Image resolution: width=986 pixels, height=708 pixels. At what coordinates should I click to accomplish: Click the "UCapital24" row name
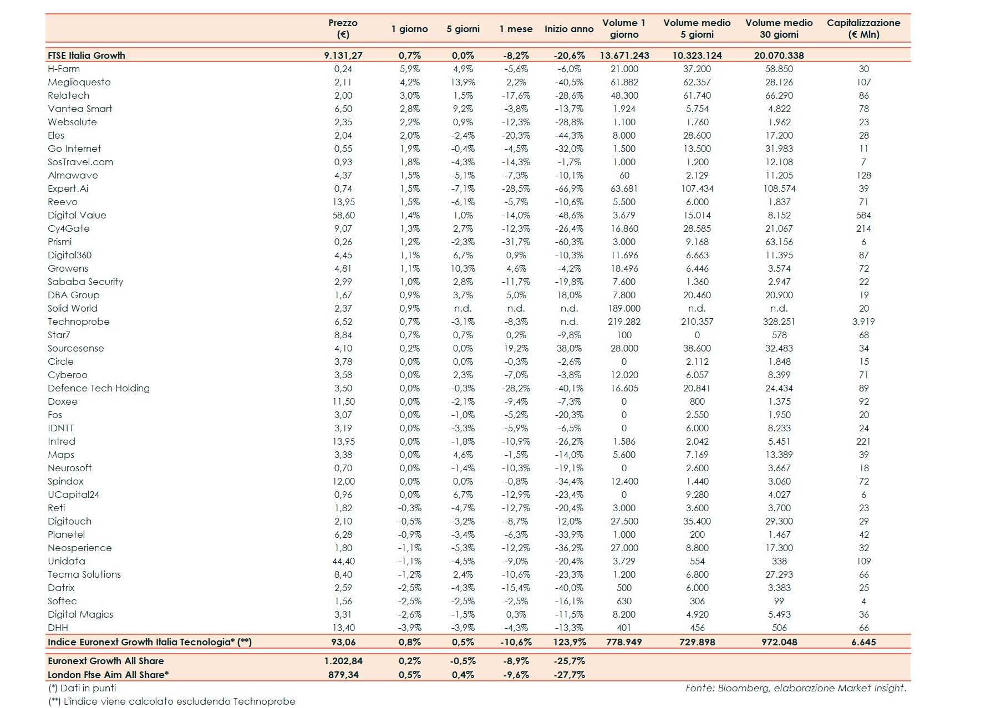[73, 495]
